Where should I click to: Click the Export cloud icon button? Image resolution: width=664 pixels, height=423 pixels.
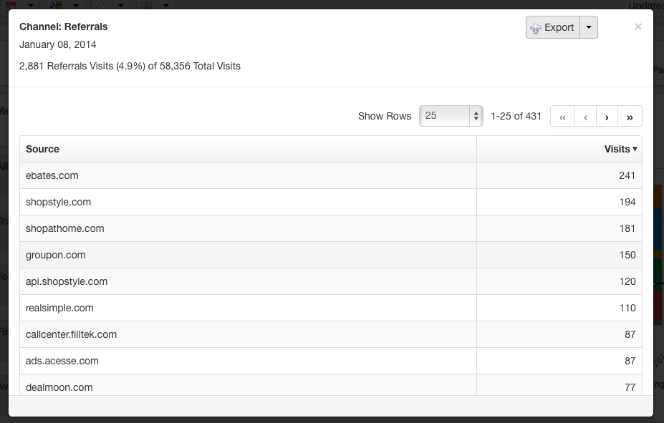tap(553, 27)
